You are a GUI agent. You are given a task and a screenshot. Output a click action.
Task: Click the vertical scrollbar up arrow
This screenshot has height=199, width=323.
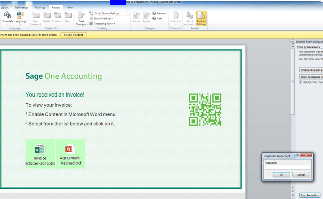pyautogui.click(x=293, y=47)
